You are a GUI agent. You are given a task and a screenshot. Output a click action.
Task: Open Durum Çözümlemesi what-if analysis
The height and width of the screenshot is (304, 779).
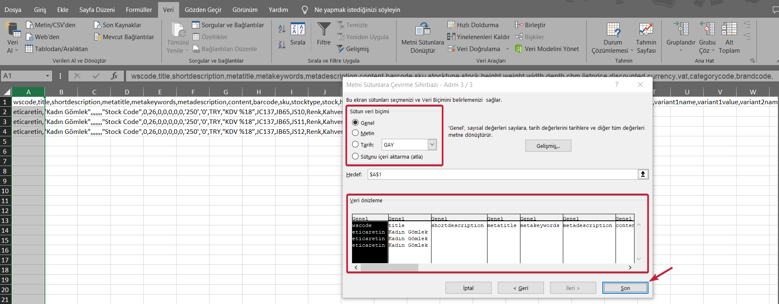tap(613, 38)
